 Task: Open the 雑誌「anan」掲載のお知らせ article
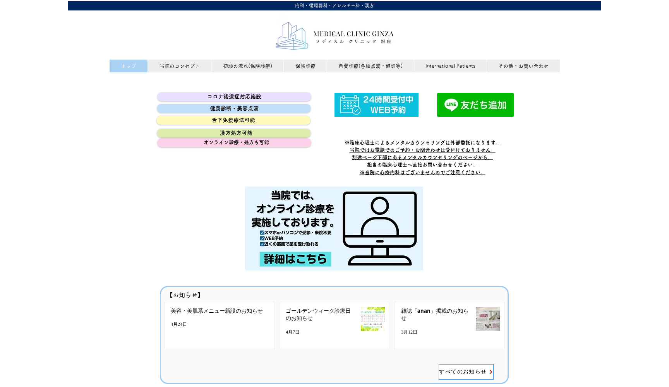coord(434,314)
